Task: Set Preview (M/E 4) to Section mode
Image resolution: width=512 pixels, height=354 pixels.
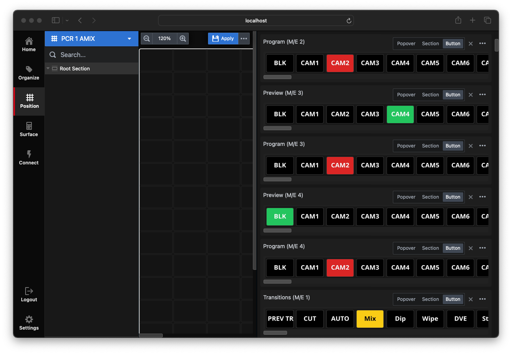Action: point(430,197)
